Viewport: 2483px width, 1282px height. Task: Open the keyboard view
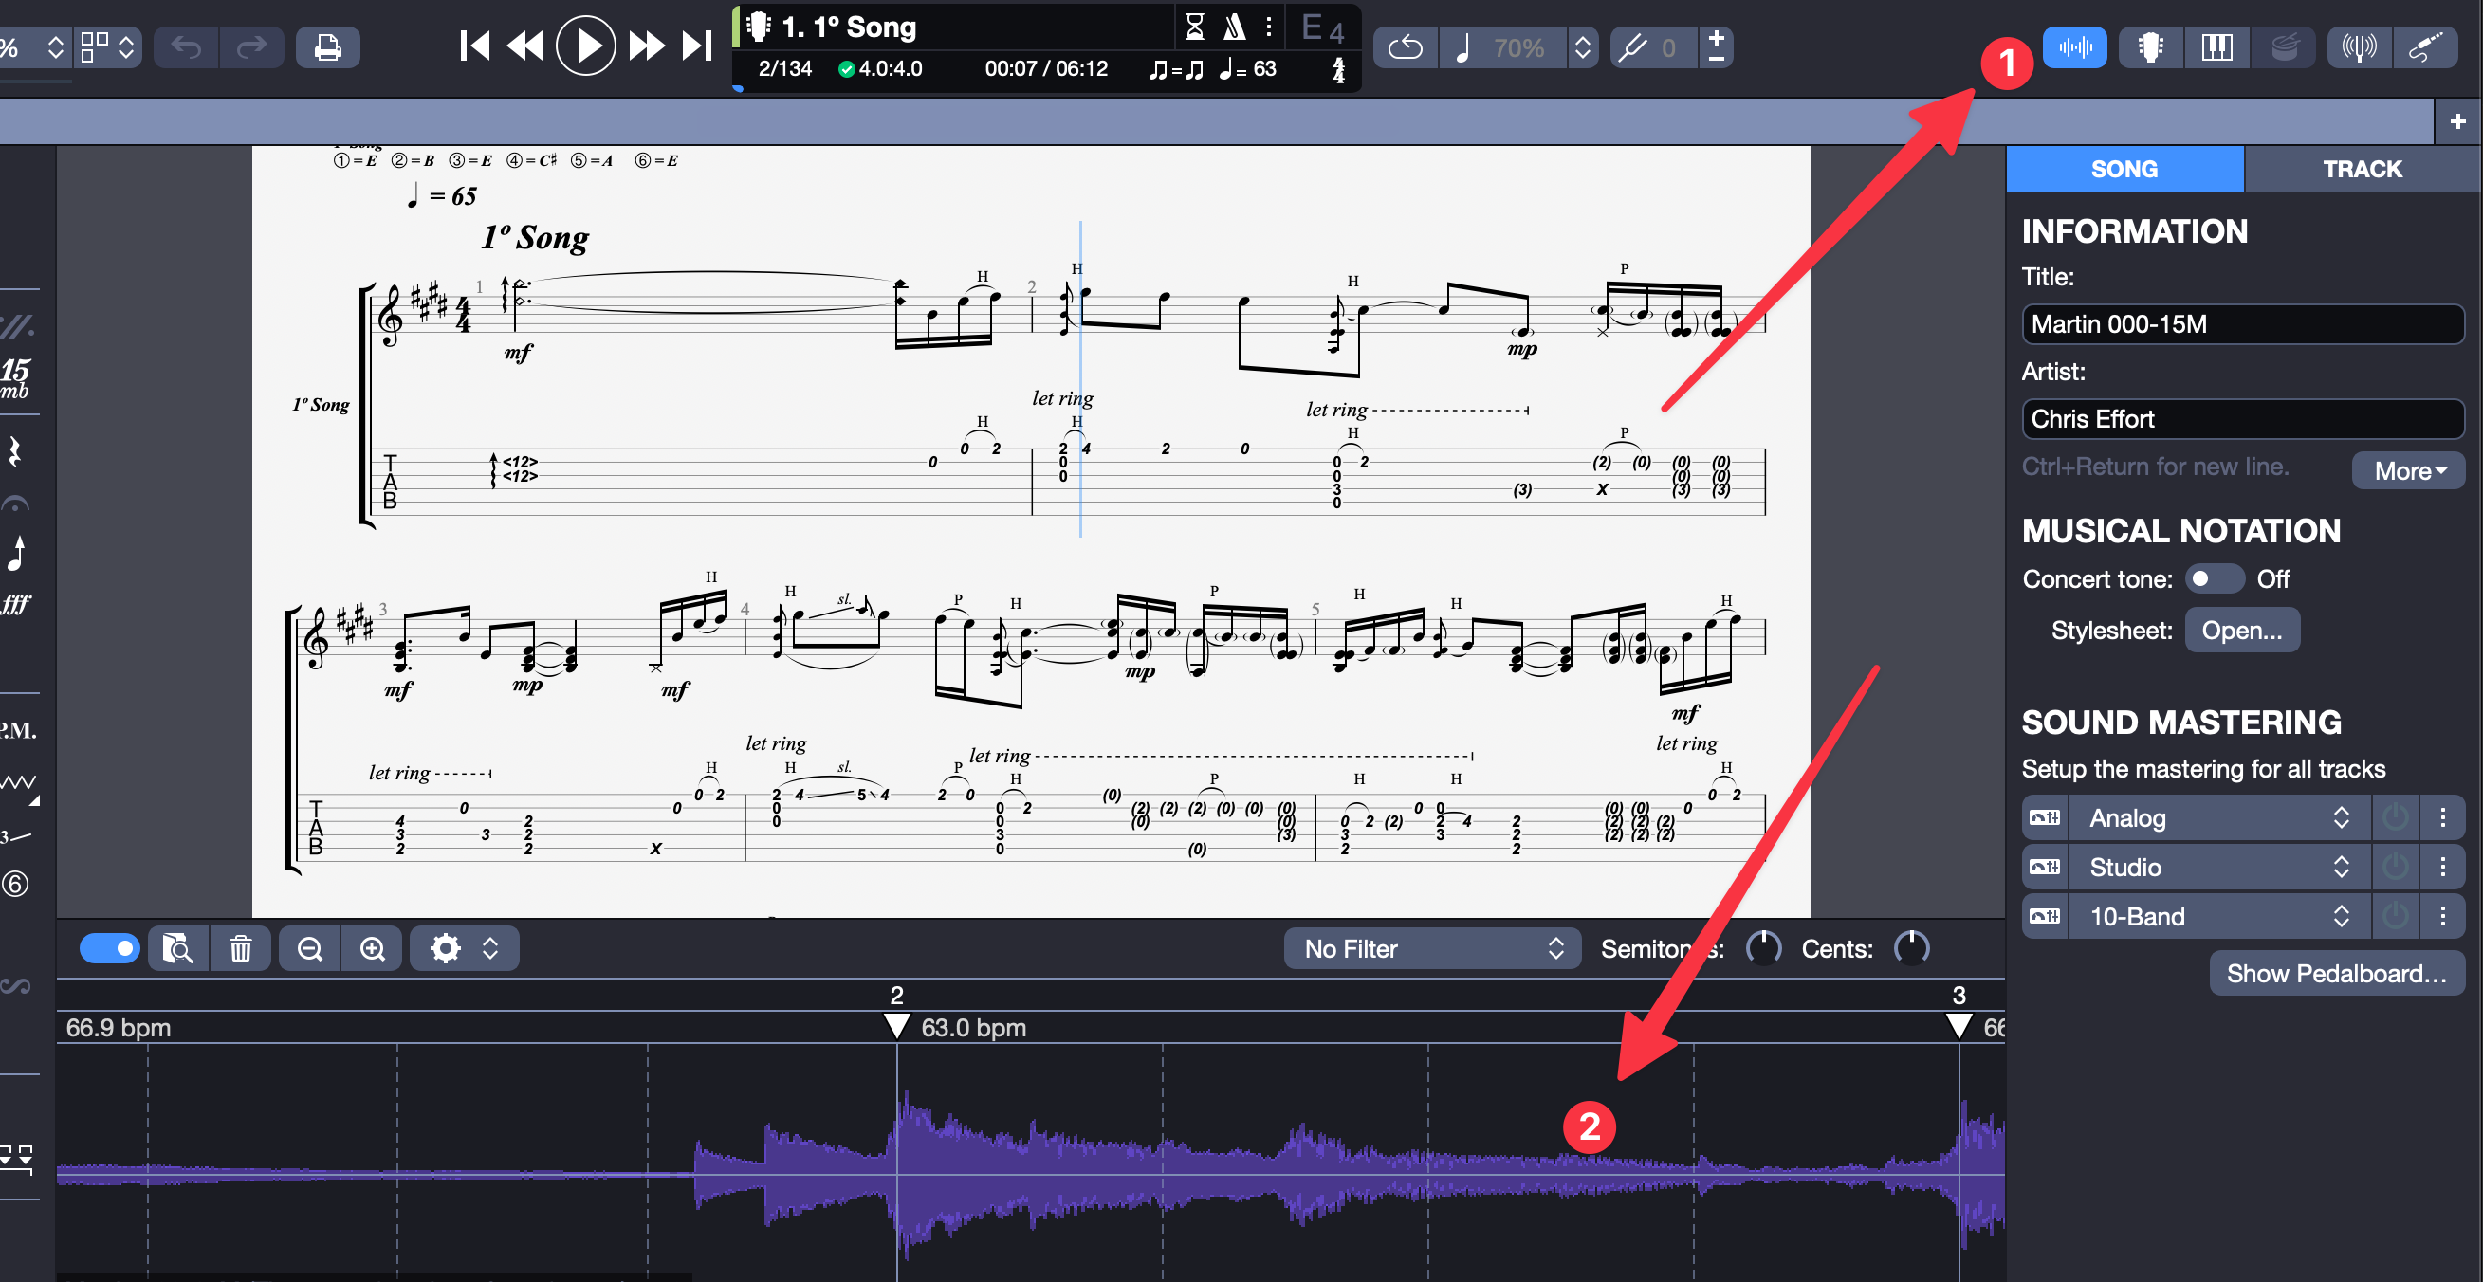click(x=2216, y=46)
